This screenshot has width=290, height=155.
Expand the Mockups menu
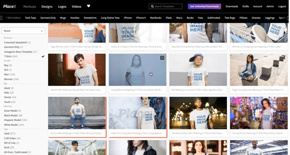pyautogui.click(x=29, y=7)
